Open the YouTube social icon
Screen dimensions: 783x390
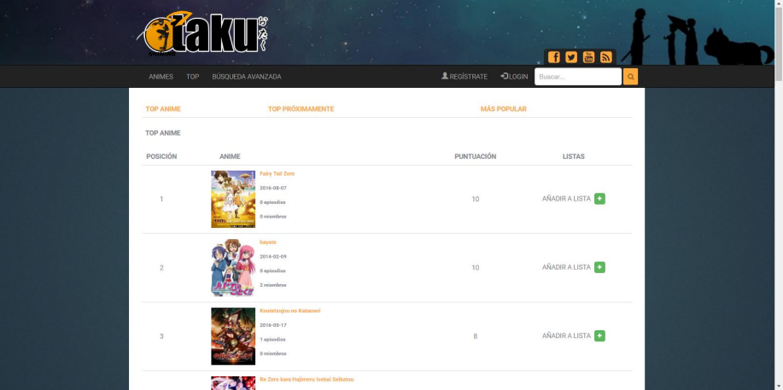coord(589,57)
